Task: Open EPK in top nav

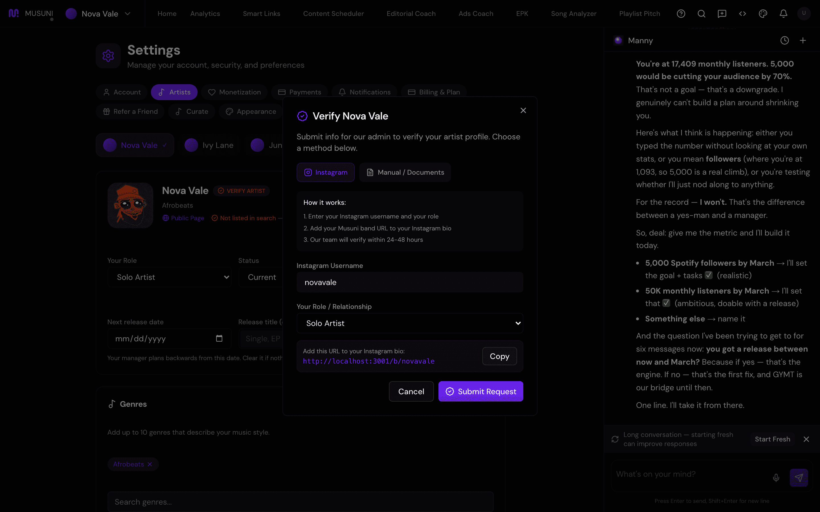Action: point(522,14)
